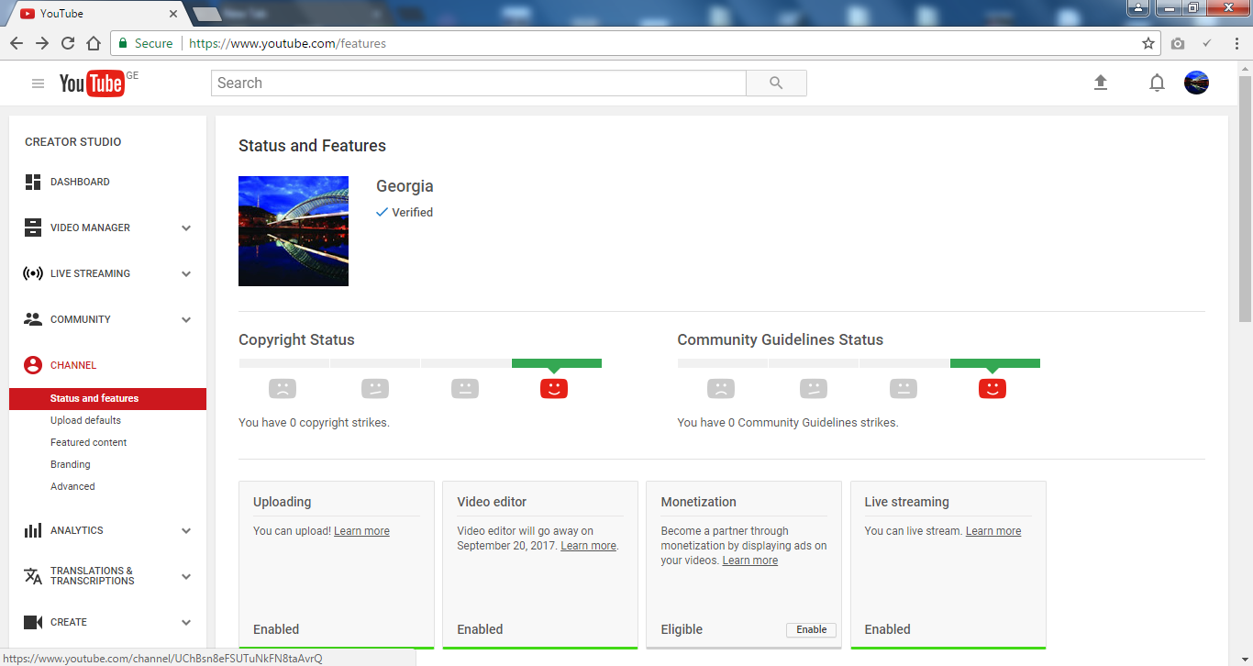Expand the Analytics section
This screenshot has height=666, width=1253.
186,531
